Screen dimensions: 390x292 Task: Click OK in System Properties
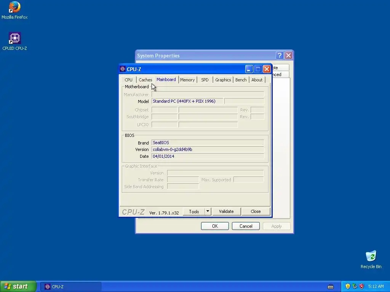click(215, 226)
